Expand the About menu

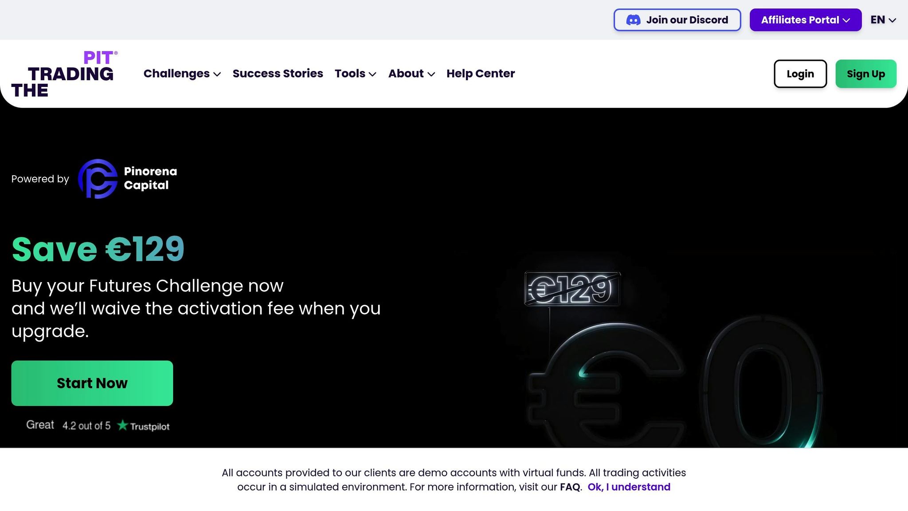pyautogui.click(x=411, y=74)
